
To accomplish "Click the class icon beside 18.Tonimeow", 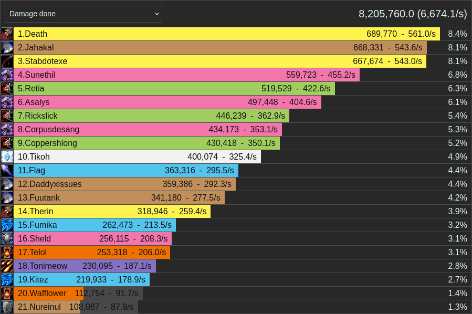I will [x=7, y=266].
